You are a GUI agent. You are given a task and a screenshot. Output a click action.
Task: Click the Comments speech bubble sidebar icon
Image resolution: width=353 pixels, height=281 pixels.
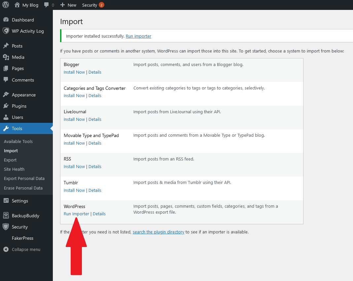point(6,80)
